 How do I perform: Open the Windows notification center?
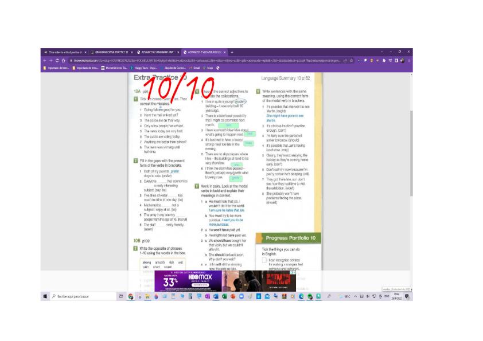click(x=407, y=296)
